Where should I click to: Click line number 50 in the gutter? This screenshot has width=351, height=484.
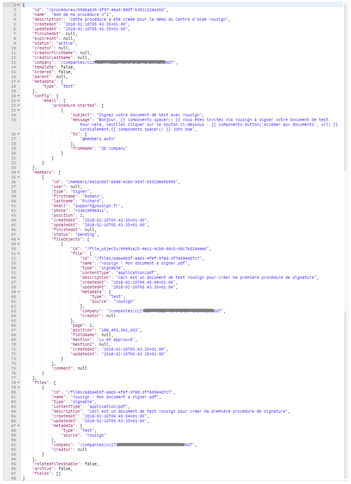click(14, 249)
